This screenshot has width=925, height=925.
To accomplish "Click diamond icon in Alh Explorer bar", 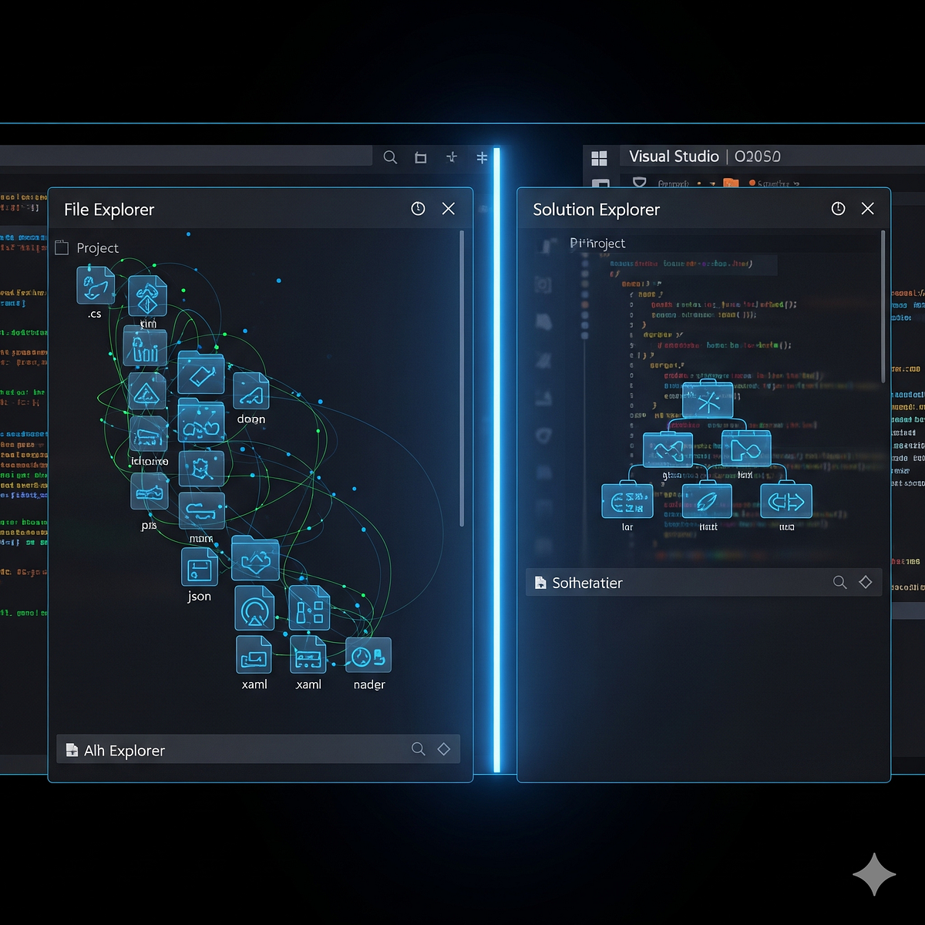I will (444, 749).
